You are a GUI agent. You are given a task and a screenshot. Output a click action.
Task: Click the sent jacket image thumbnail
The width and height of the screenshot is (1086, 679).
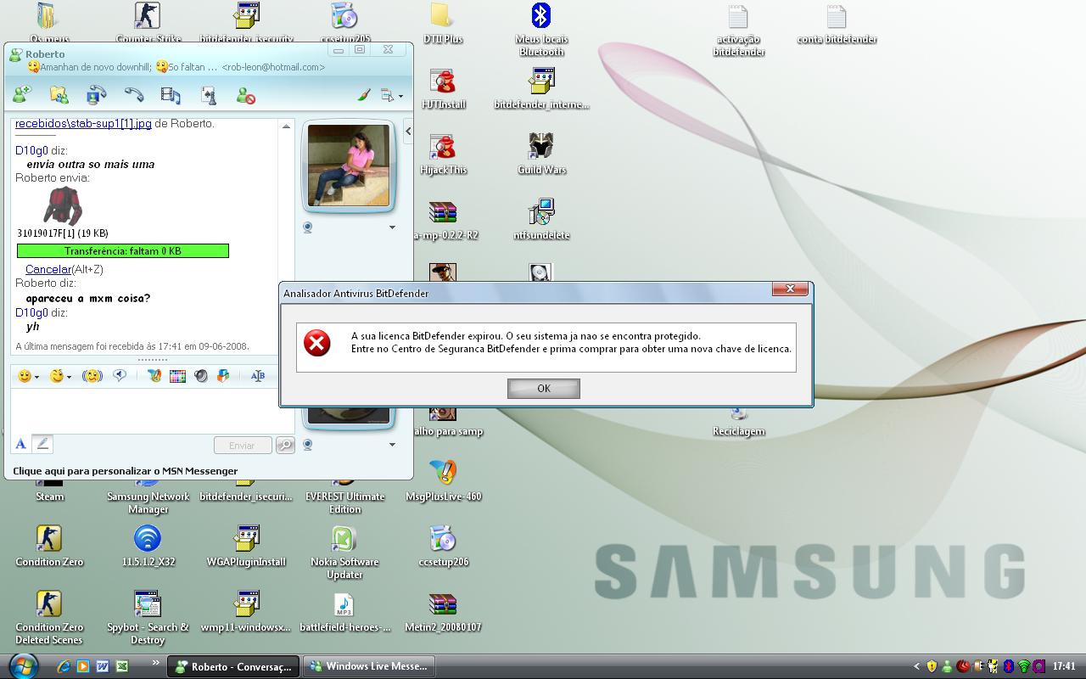tap(63, 205)
